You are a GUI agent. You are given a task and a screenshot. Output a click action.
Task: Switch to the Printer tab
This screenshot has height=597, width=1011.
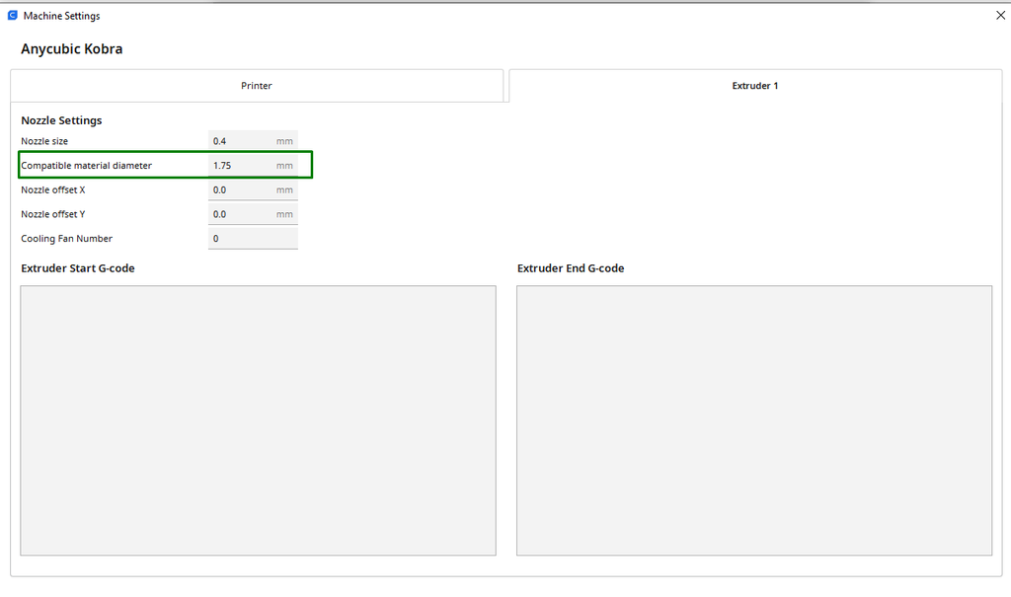click(257, 86)
